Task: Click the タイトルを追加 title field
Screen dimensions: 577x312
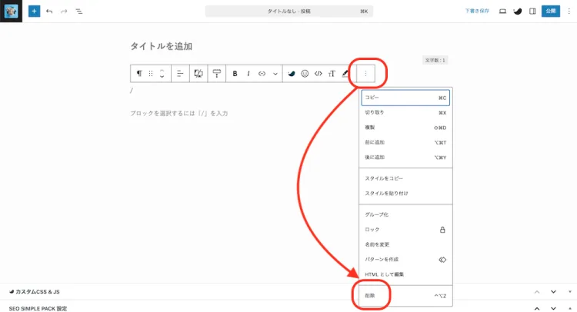Action: [x=162, y=46]
